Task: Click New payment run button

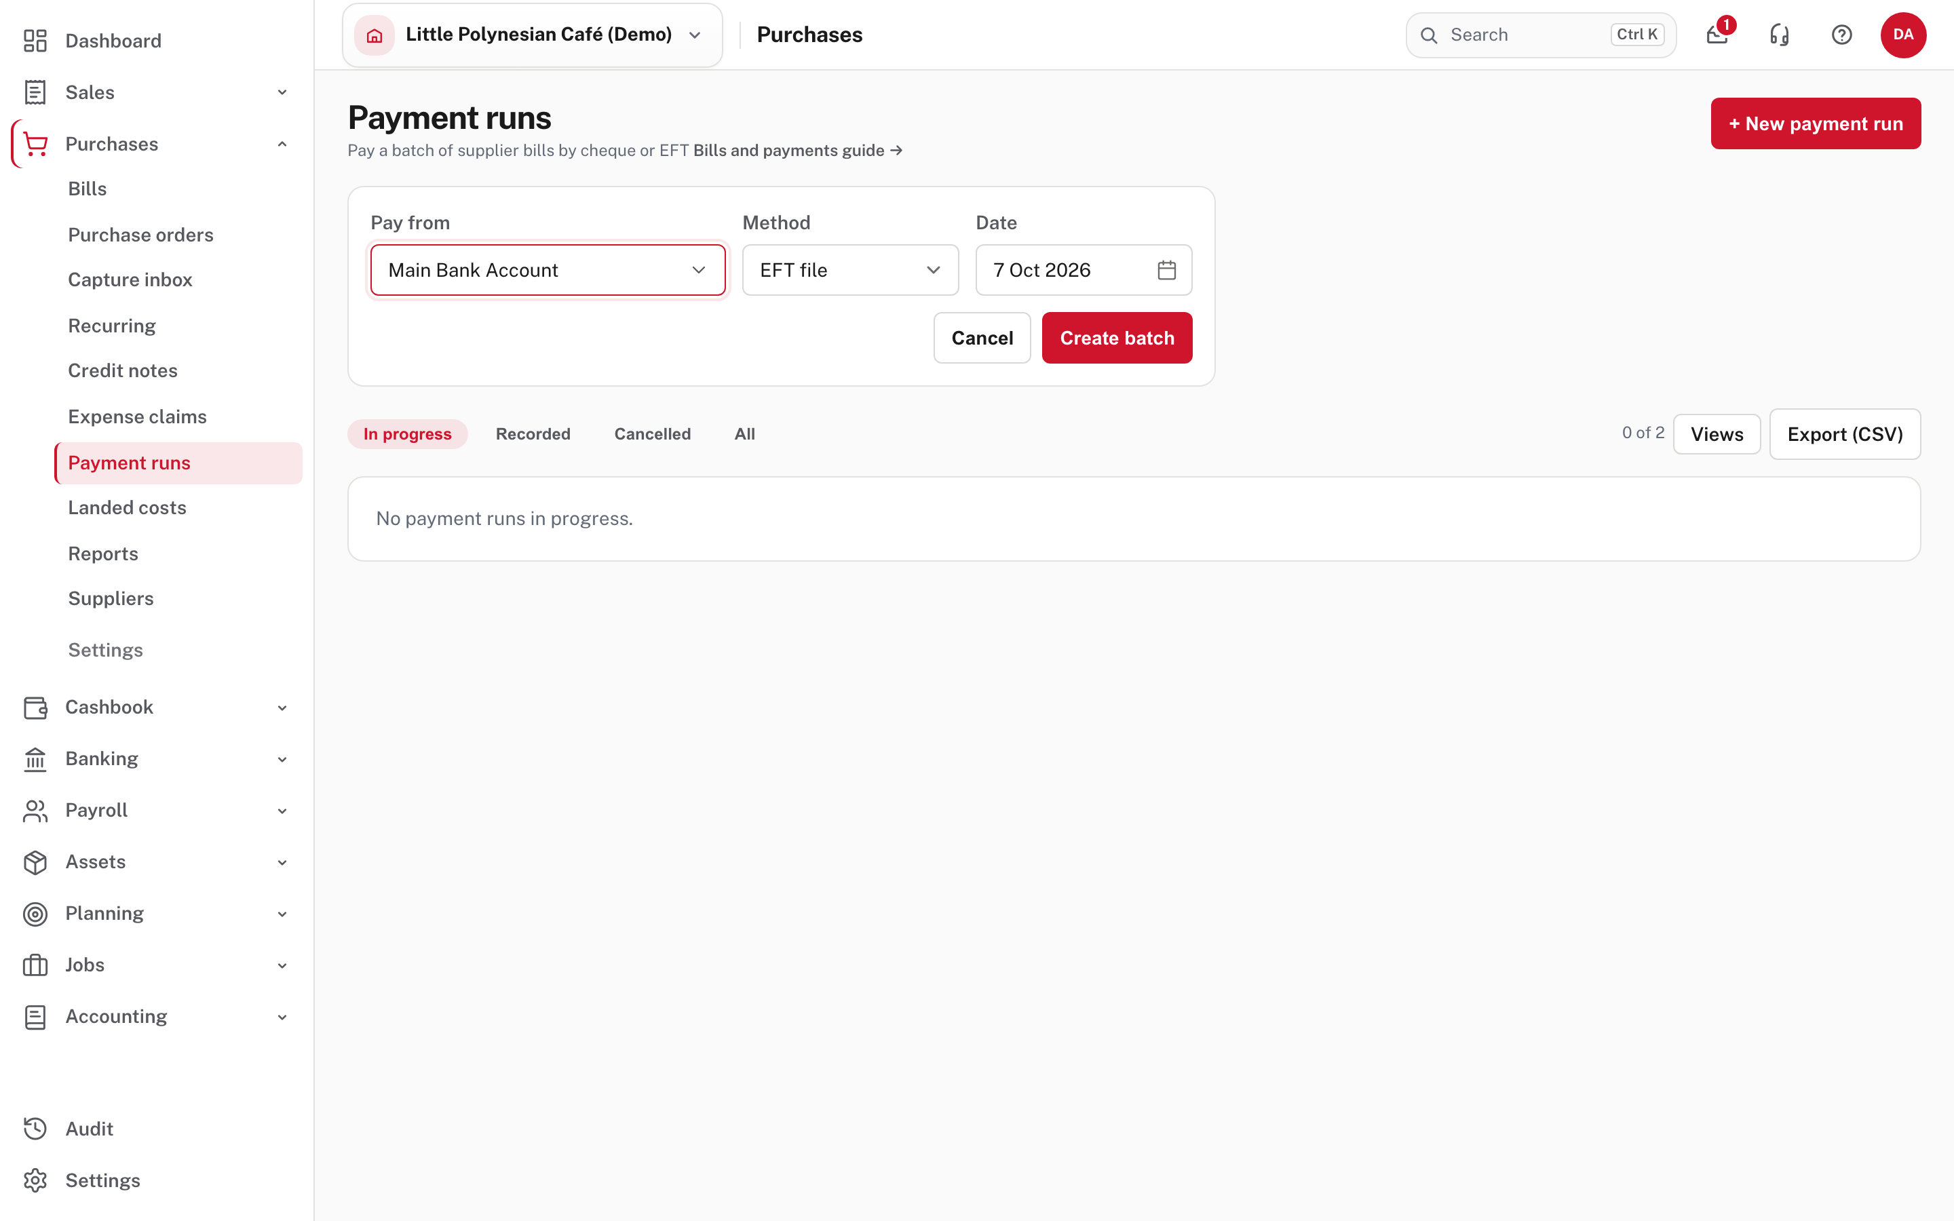Action: [1815, 123]
